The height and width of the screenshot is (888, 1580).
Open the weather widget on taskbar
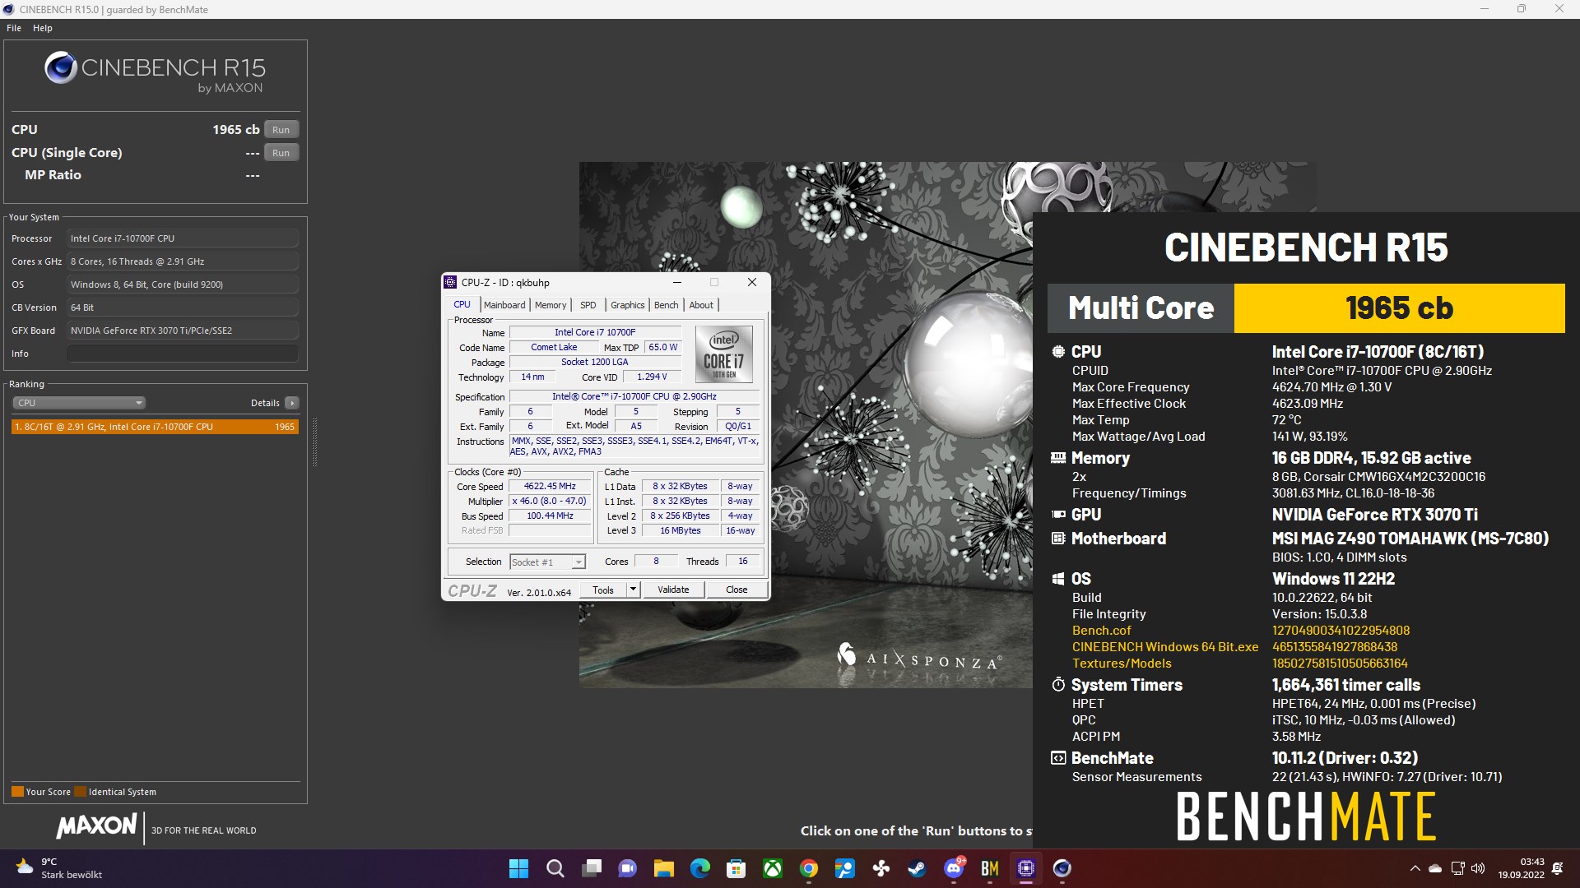click(59, 868)
